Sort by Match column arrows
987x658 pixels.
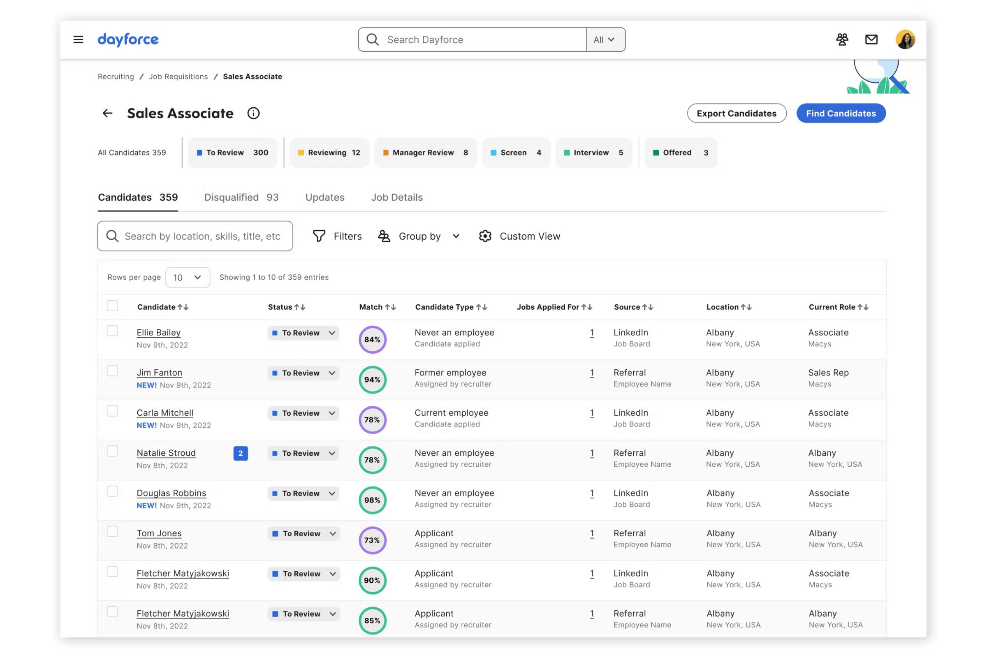[x=390, y=307]
